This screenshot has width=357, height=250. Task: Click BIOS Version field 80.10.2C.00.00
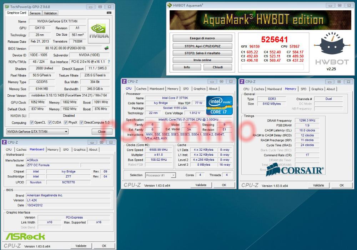pyautogui.click(x=65, y=48)
